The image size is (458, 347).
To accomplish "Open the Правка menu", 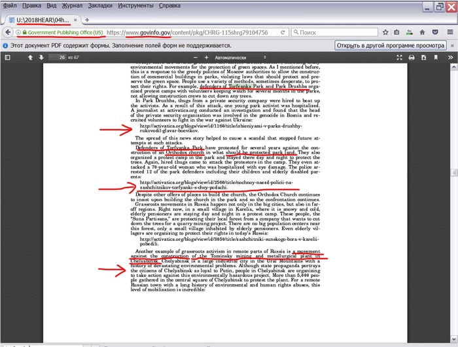I will coord(31,5).
